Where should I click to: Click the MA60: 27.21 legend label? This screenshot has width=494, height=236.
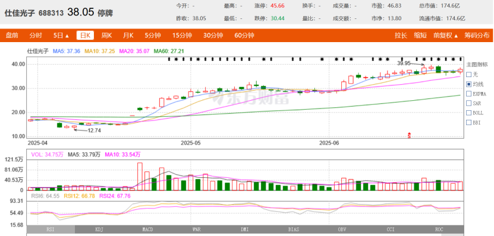[x=169, y=51]
